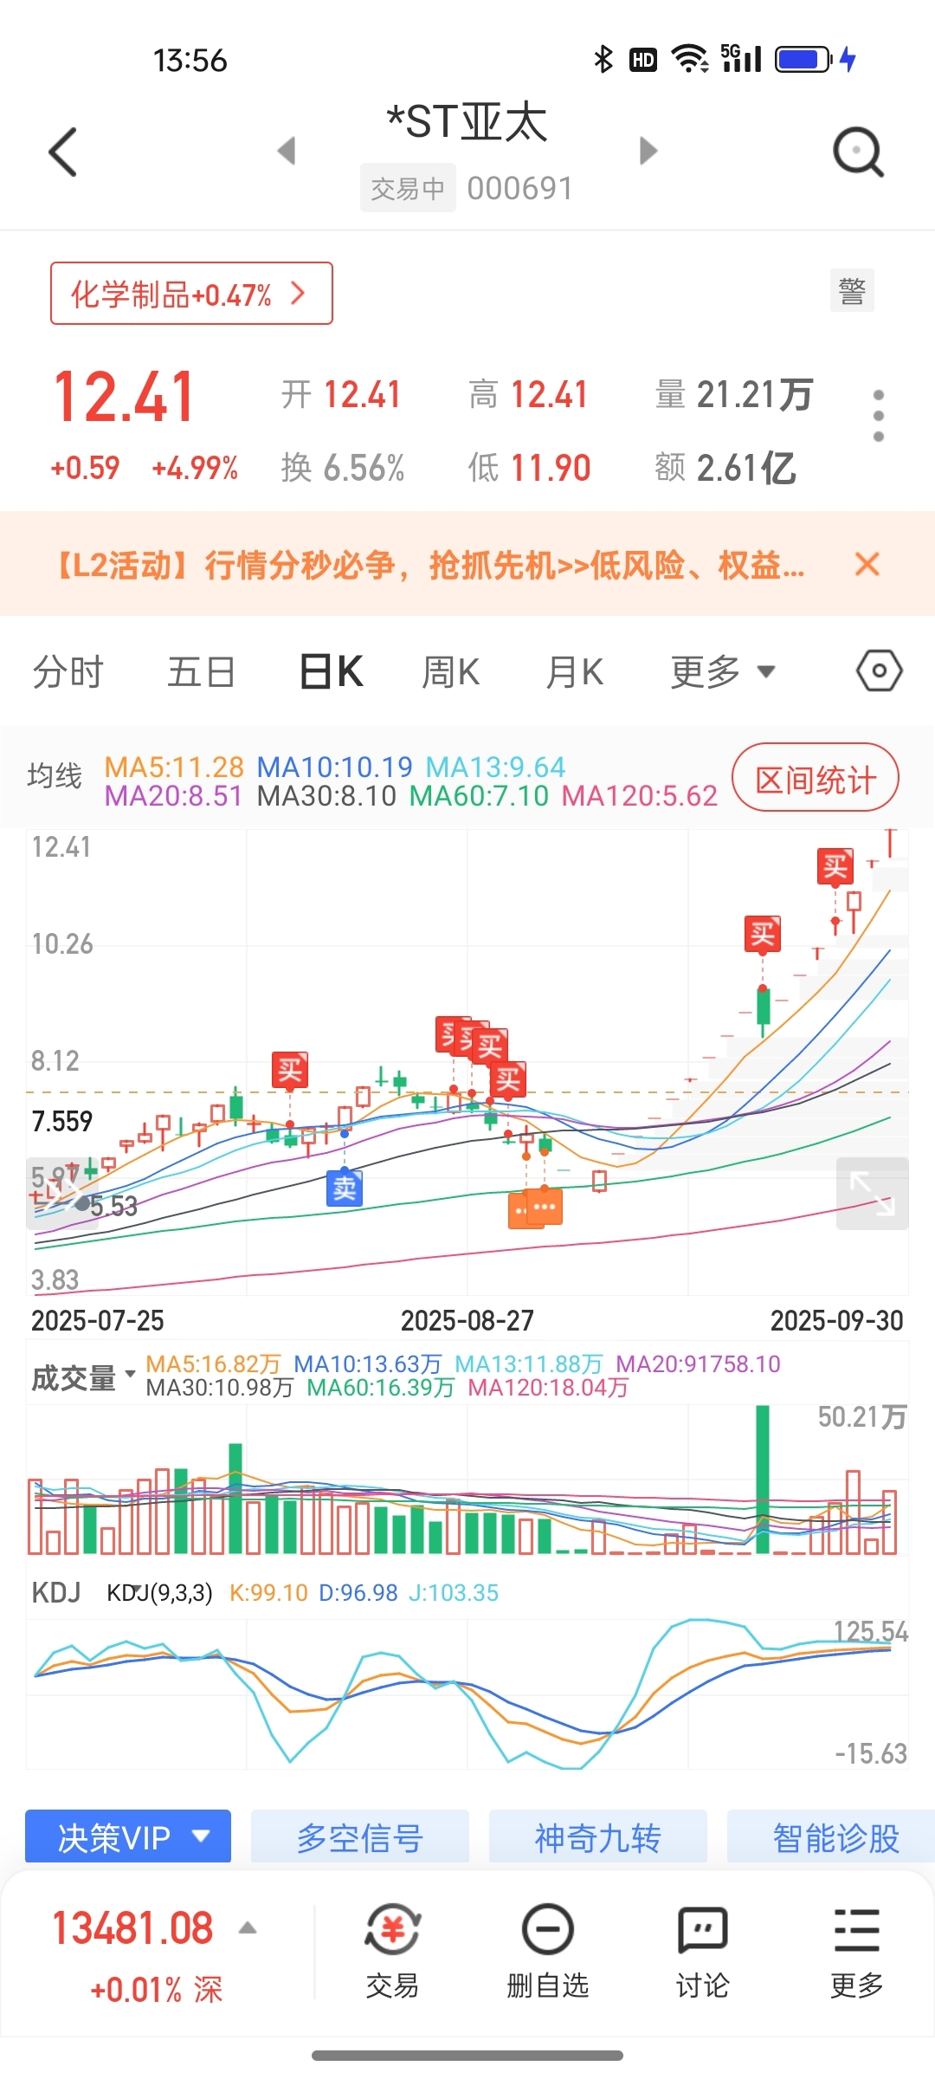Click the 智能诊股 button
Screen dimensions: 935x2079
[x=833, y=1837]
